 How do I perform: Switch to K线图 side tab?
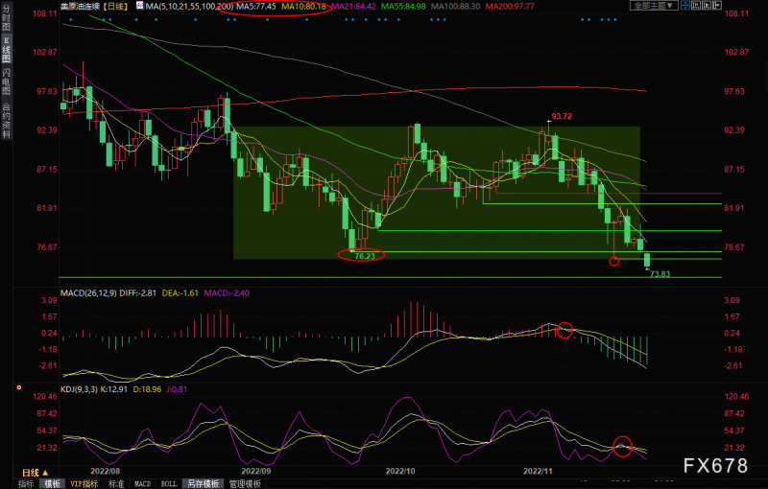click(x=6, y=50)
